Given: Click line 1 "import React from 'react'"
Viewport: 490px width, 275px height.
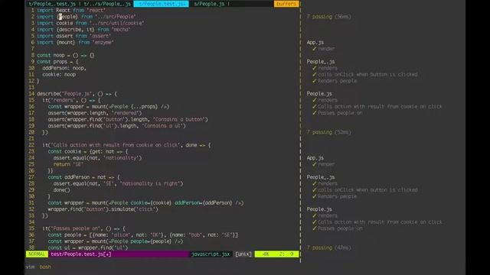Looking at the screenshot, I should click(x=71, y=10).
